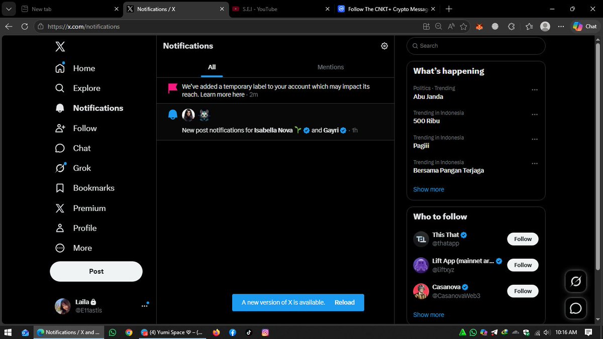This screenshot has height=339, width=603.
Task: Open the temporary label notification
Action: pos(275,90)
